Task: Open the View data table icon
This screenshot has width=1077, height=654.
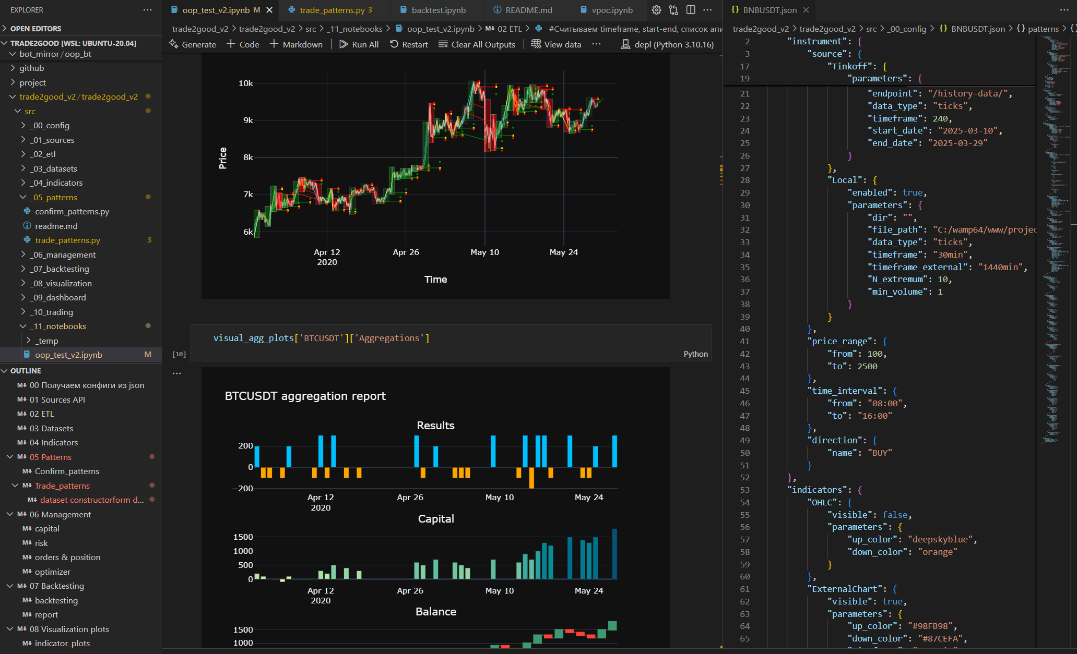Action: pos(536,44)
